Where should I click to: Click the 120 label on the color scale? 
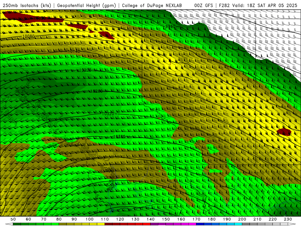[x=120, y=219]
